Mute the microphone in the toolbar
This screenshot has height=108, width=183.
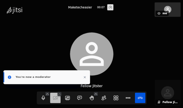coord(43,98)
